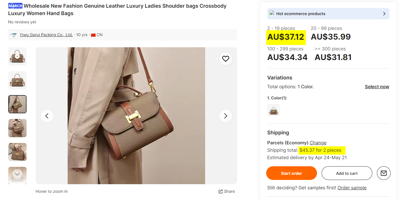Expand Hot ecommerce products banner
This screenshot has width=406, height=199.
pyautogui.click(x=384, y=14)
